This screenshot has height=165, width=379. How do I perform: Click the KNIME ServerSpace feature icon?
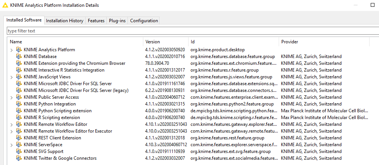click(x=19, y=144)
